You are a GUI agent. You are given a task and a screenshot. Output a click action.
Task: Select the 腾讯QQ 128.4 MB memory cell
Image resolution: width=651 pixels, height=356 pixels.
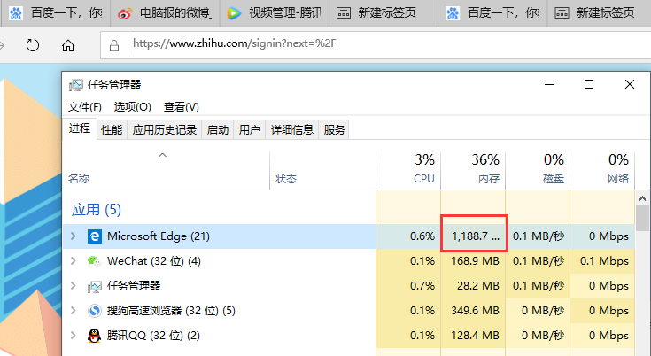click(x=473, y=336)
